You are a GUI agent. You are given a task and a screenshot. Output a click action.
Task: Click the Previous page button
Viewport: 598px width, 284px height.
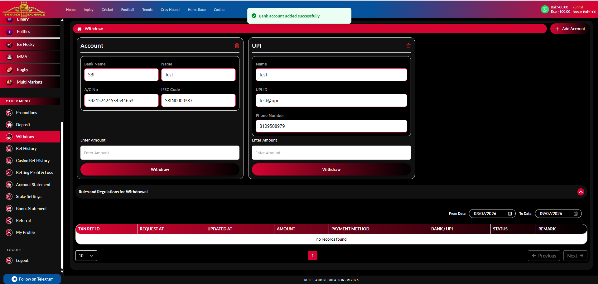(544, 256)
